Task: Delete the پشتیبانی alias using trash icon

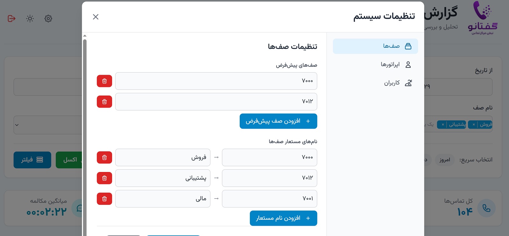Action: point(104,178)
